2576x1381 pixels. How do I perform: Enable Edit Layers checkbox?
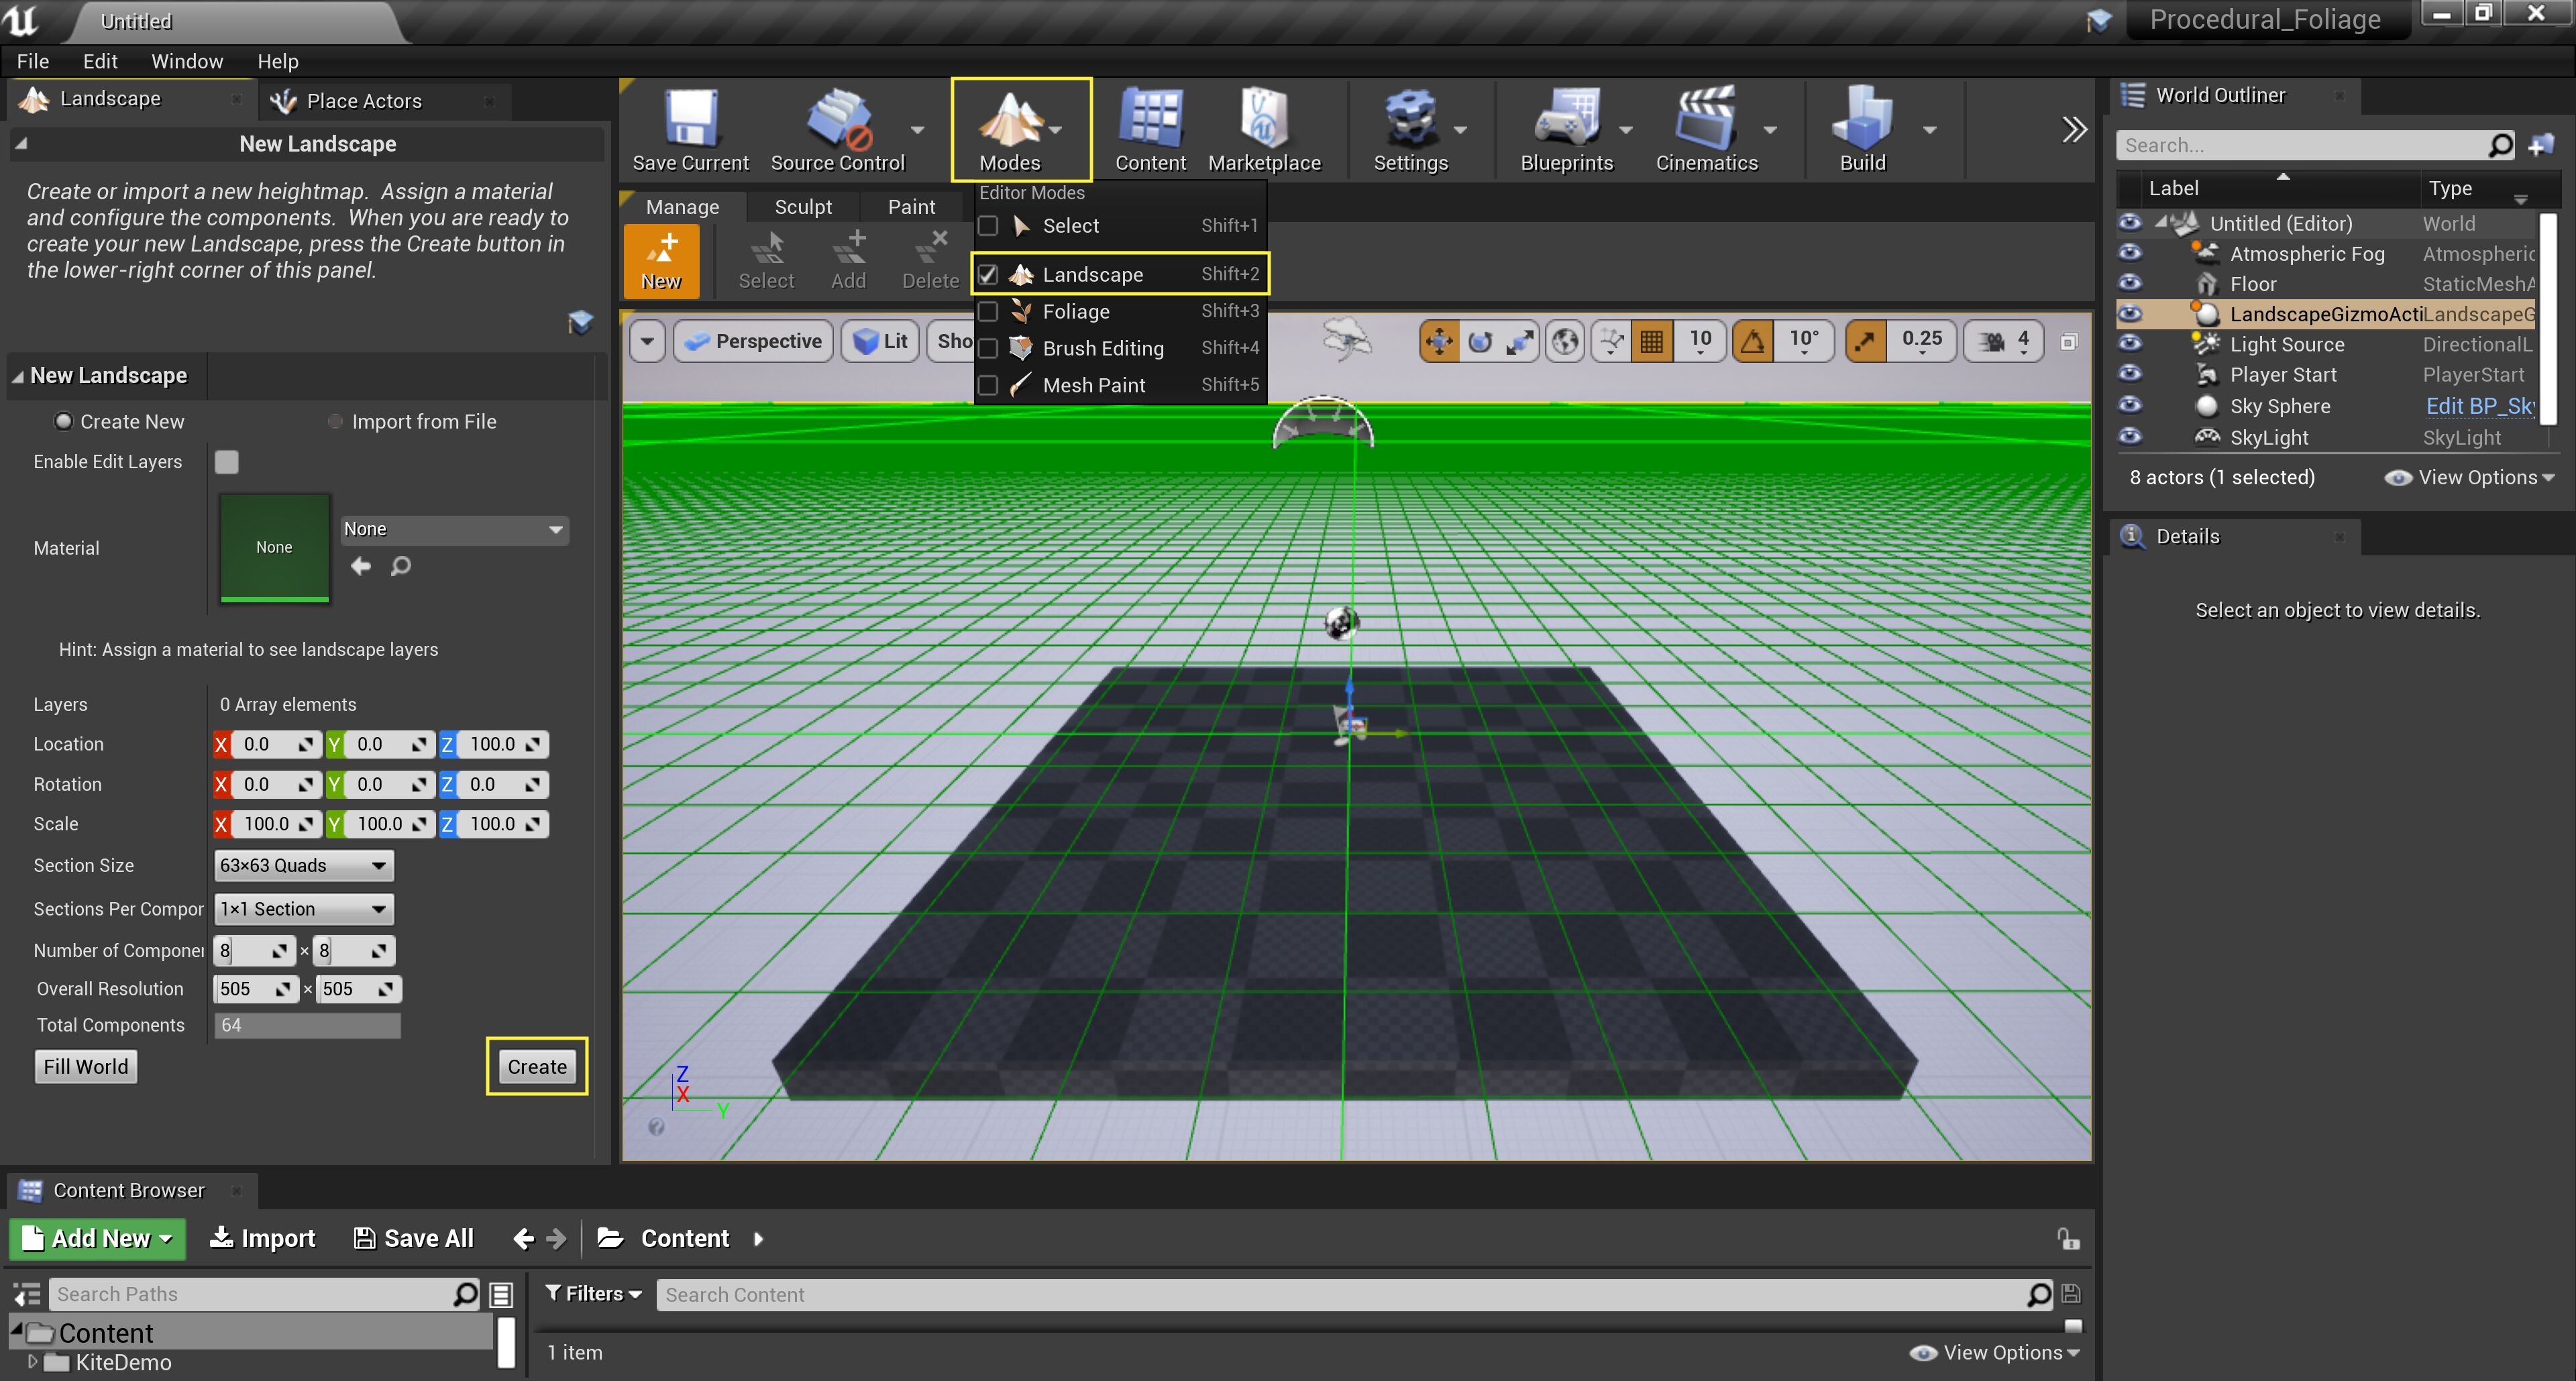coord(227,461)
